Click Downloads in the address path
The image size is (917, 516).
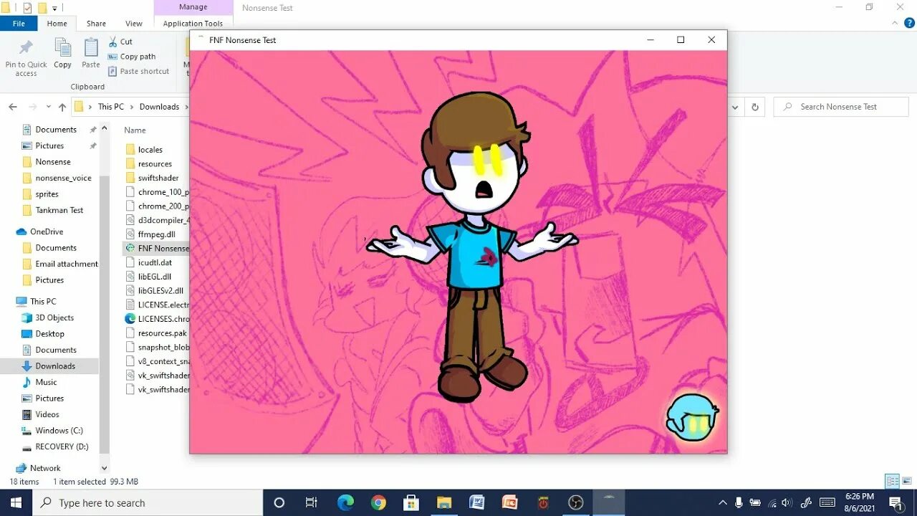pyautogui.click(x=159, y=107)
